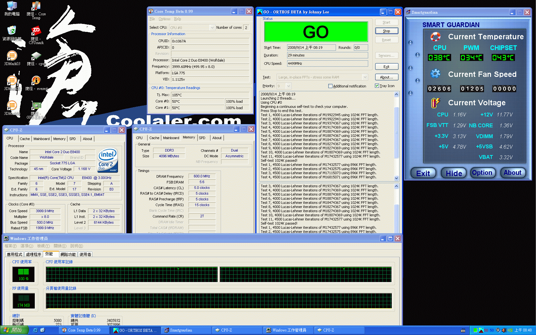Click the Intel Core 2 Duo logo in CPU-Z
The width and height of the screenshot is (536, 335).
[x=108, y=160]
